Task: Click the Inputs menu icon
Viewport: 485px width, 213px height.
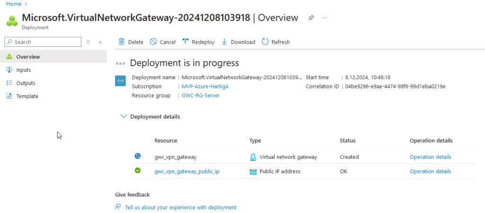Action: [9, 70]
